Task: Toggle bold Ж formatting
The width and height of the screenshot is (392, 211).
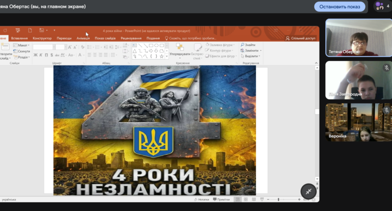Action: pyautogui.click(x=35, y=55)
